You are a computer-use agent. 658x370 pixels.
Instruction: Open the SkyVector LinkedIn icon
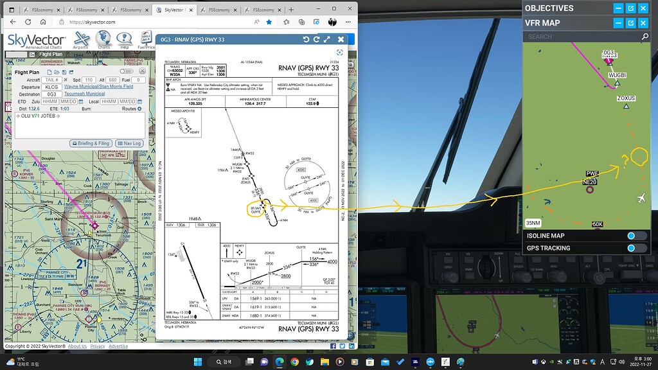[x=351, y=346]
